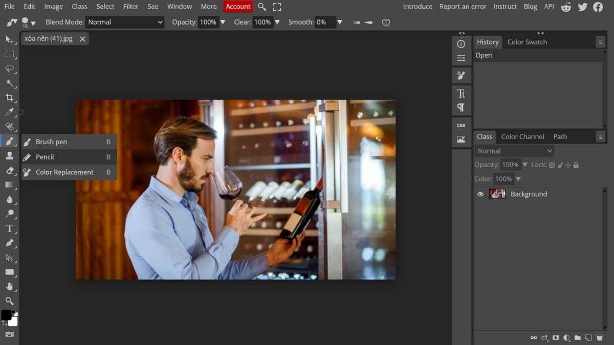The width and height of the screenshot is (614, 345).
Task: Hide the Background layer eye
Action: point(480,194)
